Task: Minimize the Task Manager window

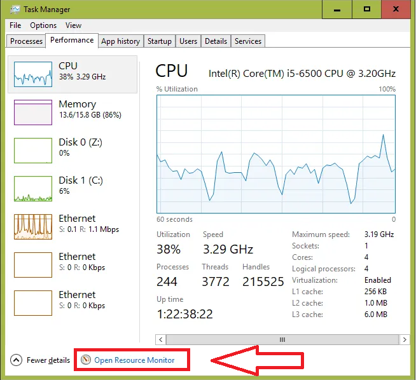Action: 337,10
